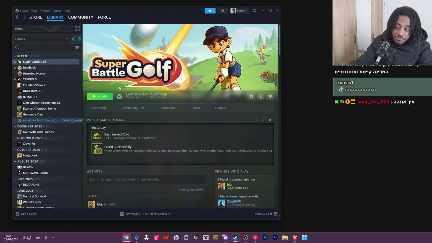Viewport: 432px width, 243px height.
Task: Collapse the OCTOBER 2025 group
Action: tap(15, 150)
